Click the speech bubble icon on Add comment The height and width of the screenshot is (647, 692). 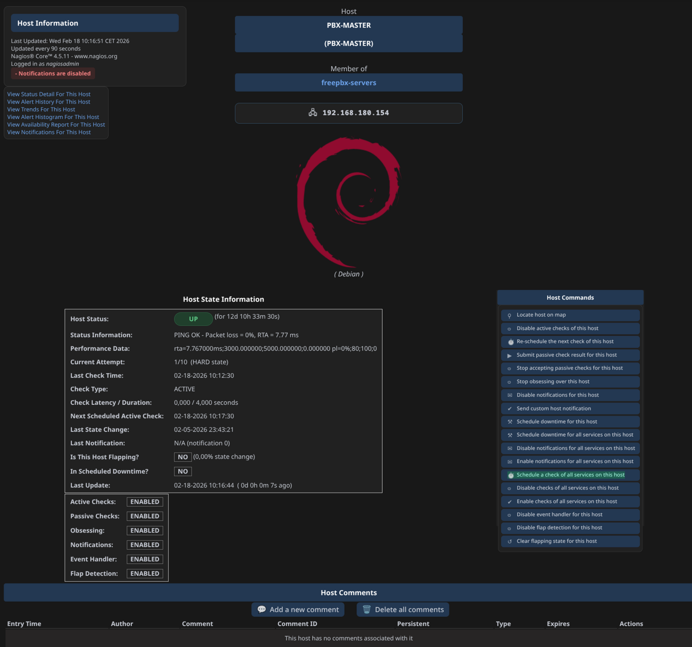pyautogui.click(x=262, y=609)
